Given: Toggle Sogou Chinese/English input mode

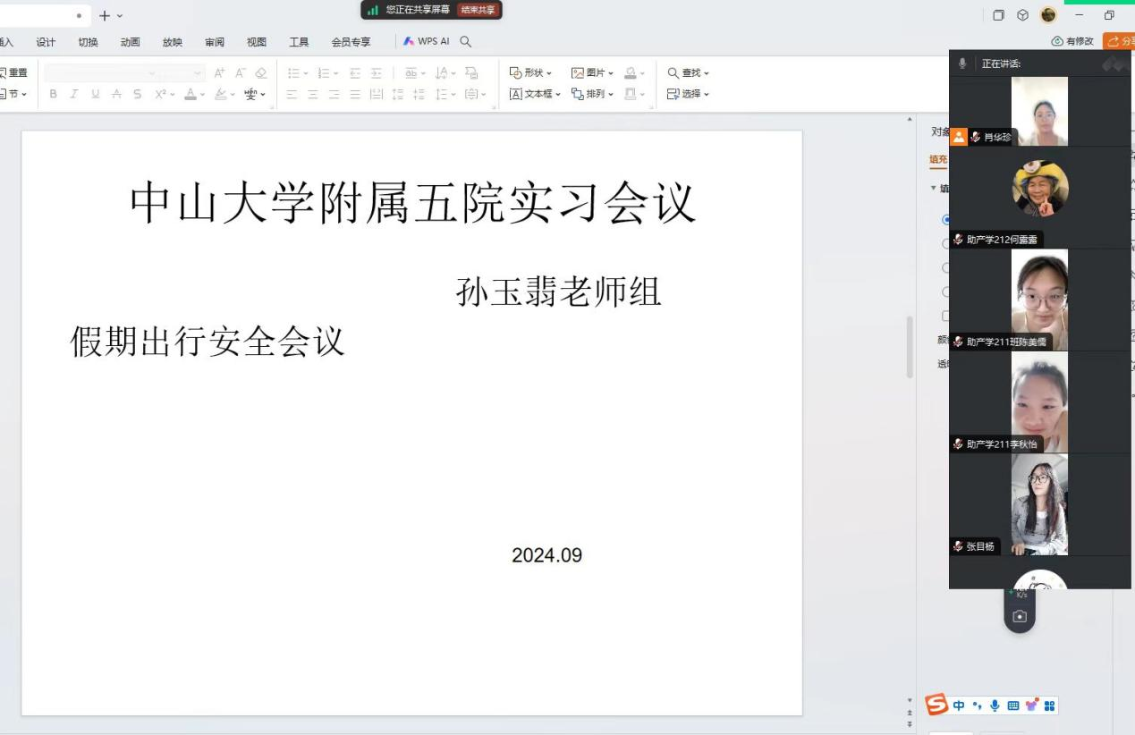Looking at the screenshot, I should (x=959, y=705).
